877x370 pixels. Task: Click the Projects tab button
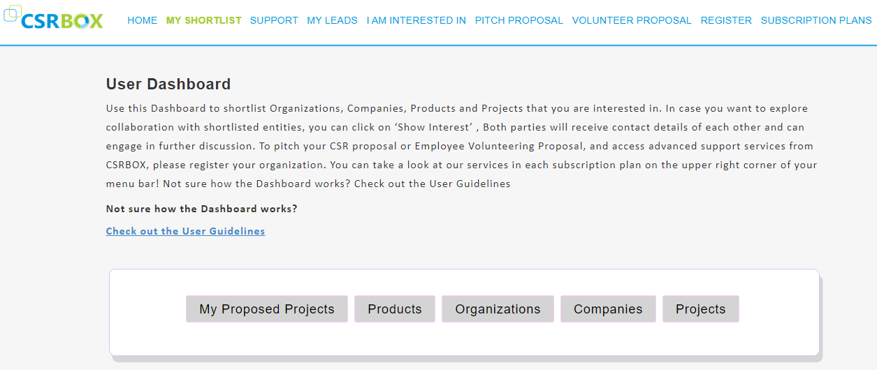700,309
